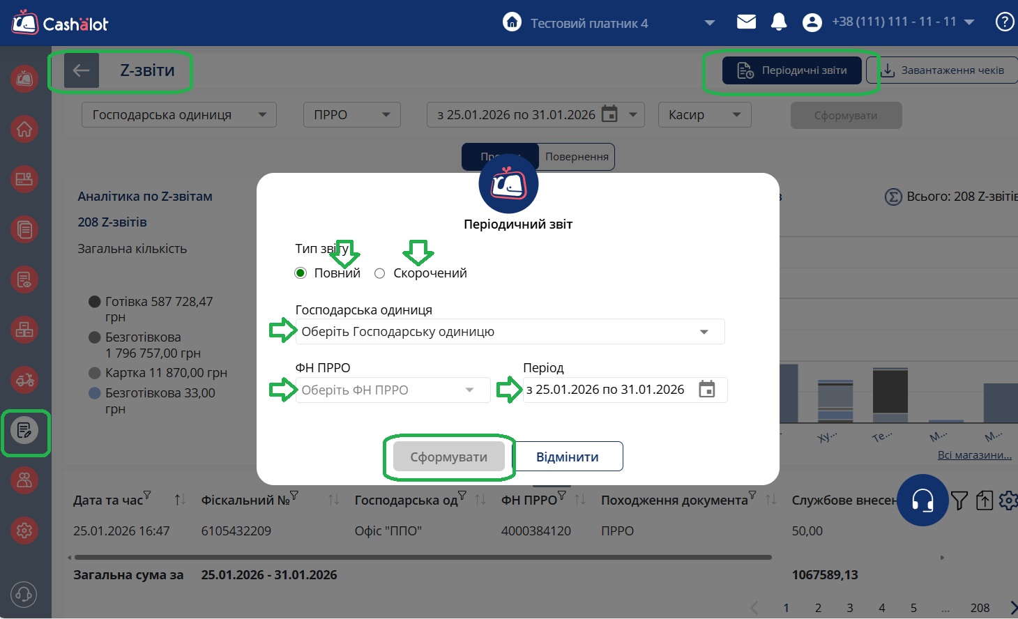Select the Скорочений report type
The width and height of the screenshot is (1018, 619).
[x=380, y=273]
